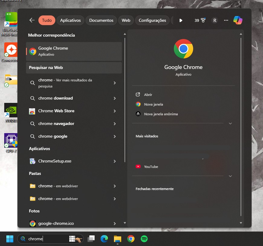The image size is (263, 246).
Task: Expand the ChromeSetup.exe result chevron
Action: 115,161
